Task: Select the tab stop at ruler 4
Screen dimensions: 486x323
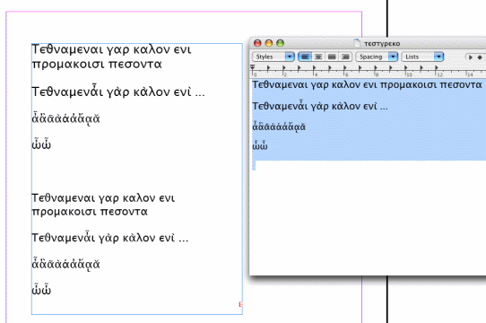Action: (x=314, y=68)
